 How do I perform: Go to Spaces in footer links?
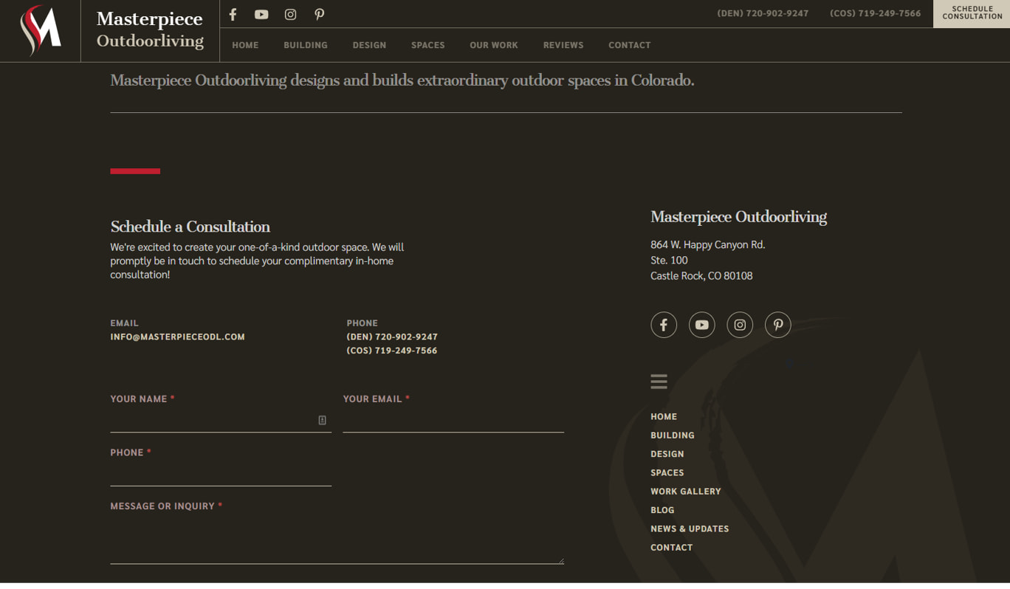(x=667, y=472)
